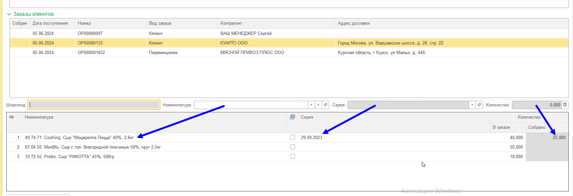Click the collected quantity 25,000
This screenshot has width=573, height=196.
pyautogui.click(x=559, y=137)
